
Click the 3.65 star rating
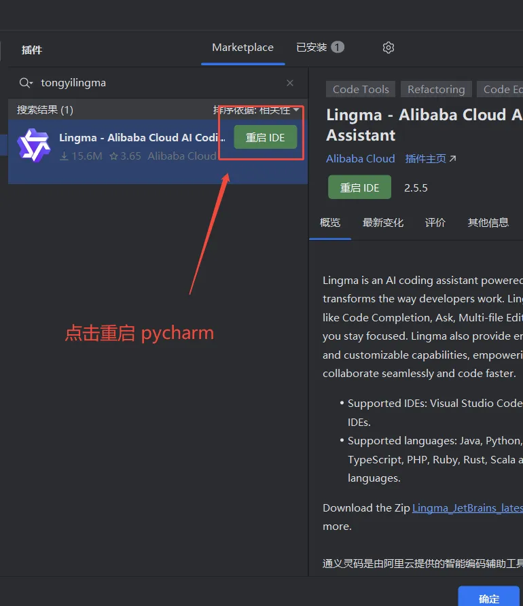point(125,156)
